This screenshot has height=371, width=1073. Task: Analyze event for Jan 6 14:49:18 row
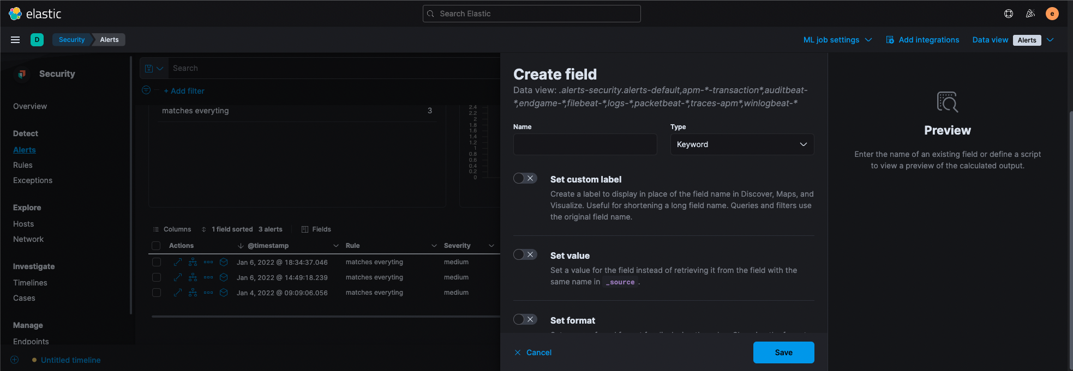(x=193, y=277)
